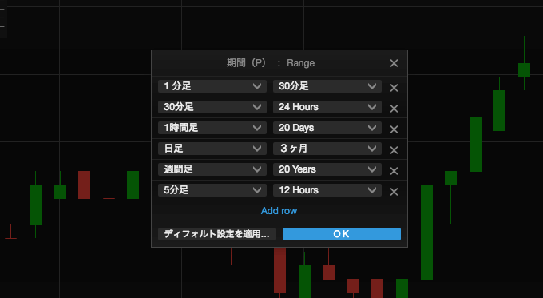
Task: Remove the 30分足 / 24 Hours row
Action: pos(394,109)
